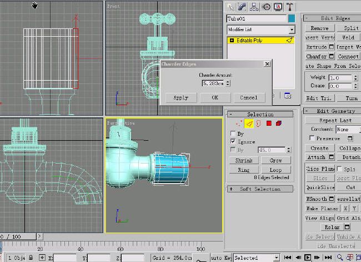Cancel the Chamfer Edges dialog
This screenshot has height=262, width=361.
click(249, 97)
